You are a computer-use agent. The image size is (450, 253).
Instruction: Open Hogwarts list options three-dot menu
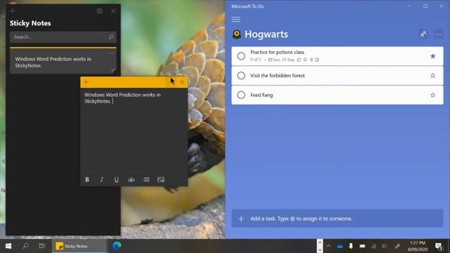[439, 34]
